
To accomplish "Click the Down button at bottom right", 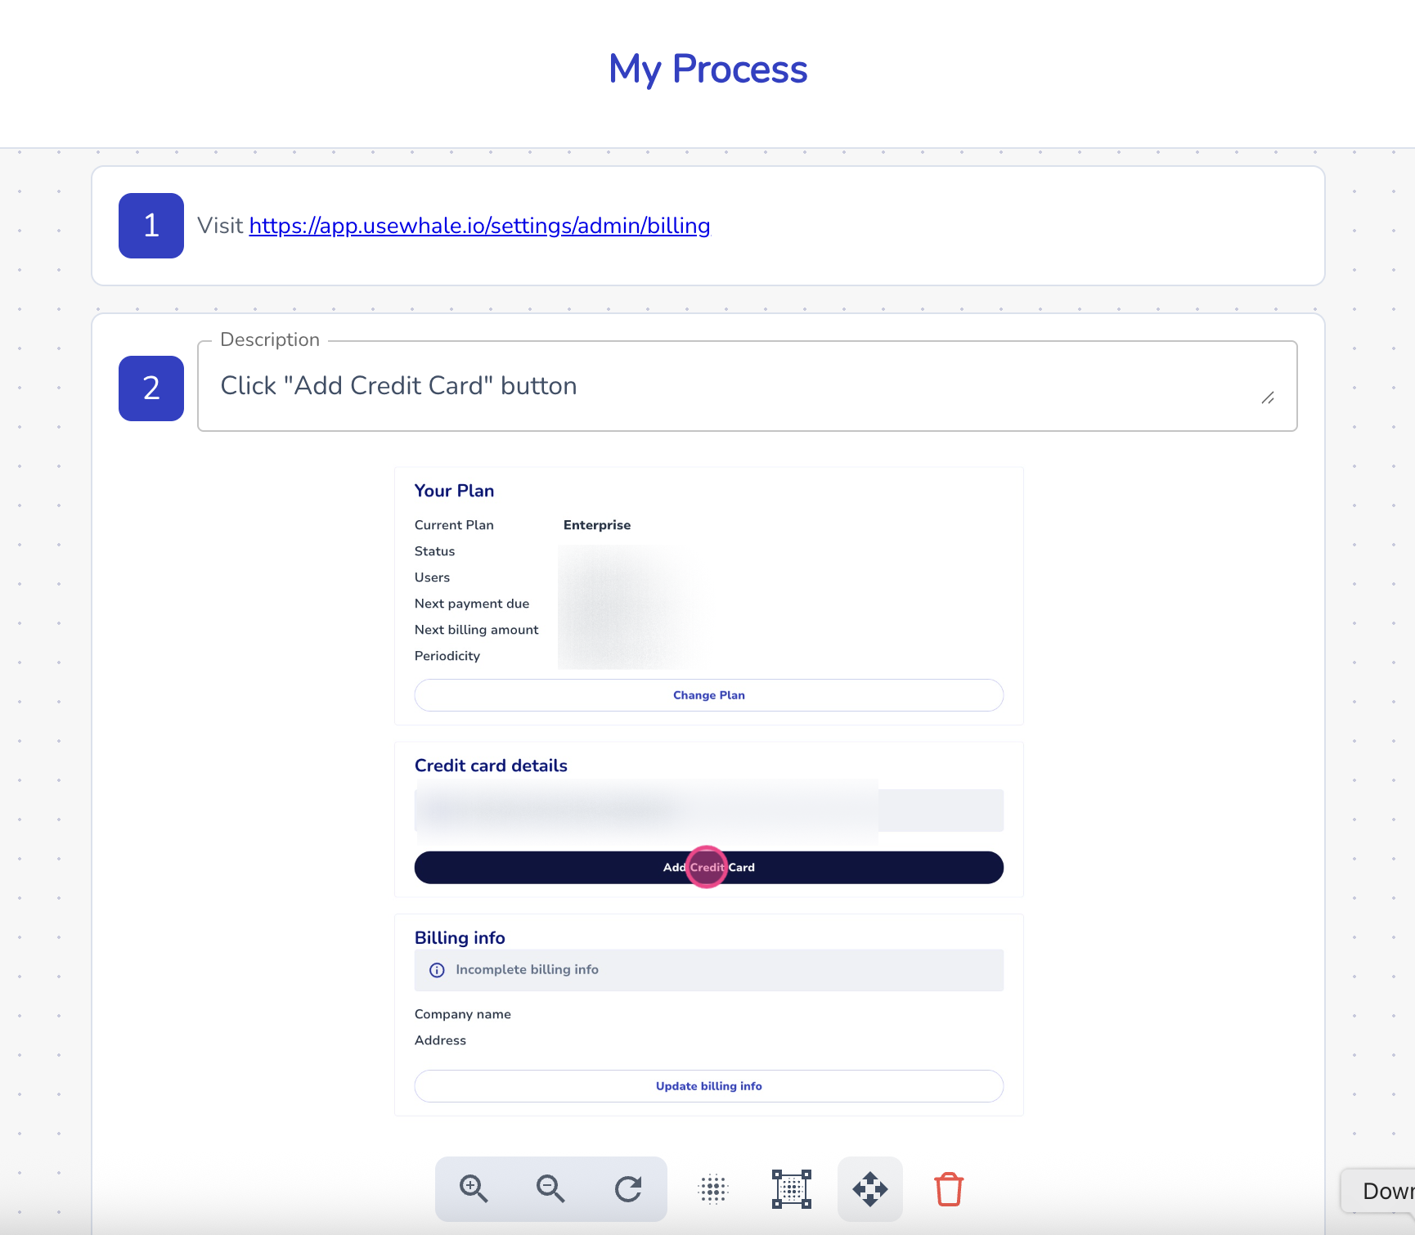I will pos(1379,1191).
